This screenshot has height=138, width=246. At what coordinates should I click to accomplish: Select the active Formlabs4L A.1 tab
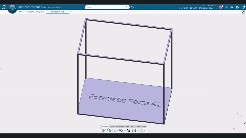[57, 12]
